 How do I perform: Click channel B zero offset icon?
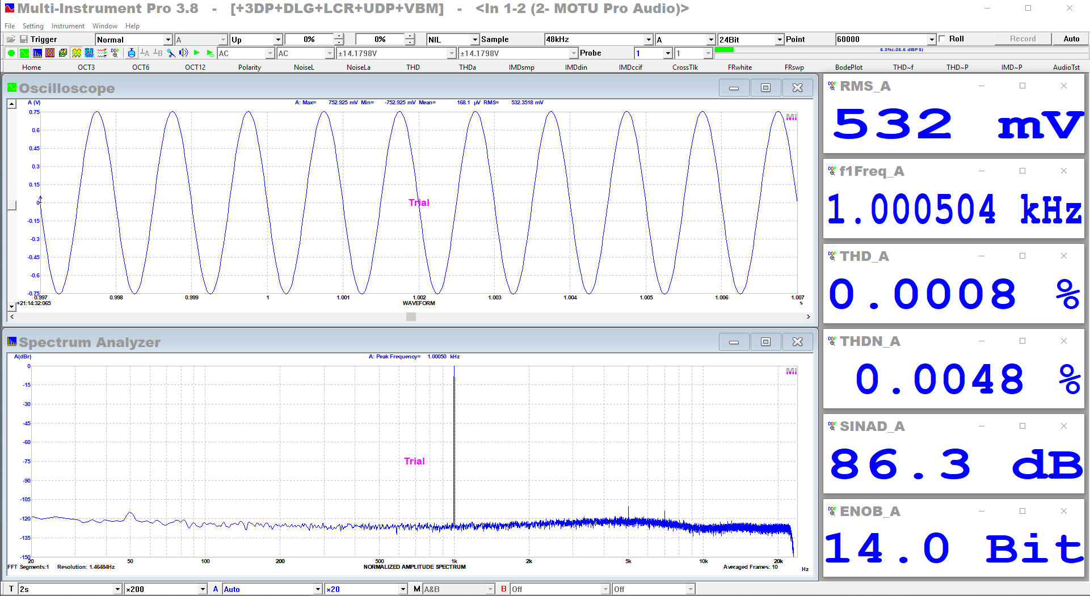pos(158,53)
